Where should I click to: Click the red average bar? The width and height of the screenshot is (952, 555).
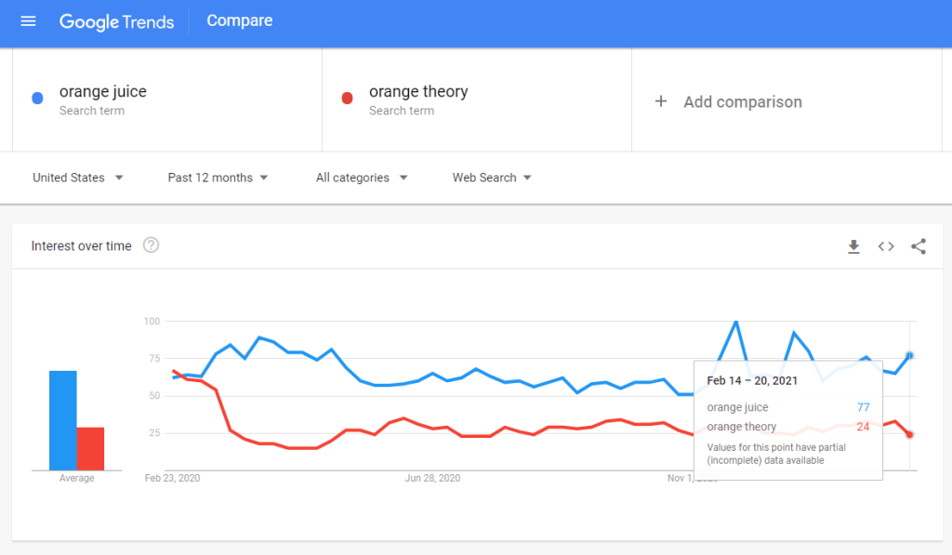coord(90,448)
